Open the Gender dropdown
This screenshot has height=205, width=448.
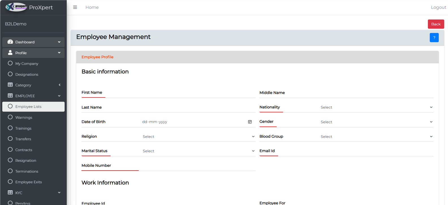[376, 122]
